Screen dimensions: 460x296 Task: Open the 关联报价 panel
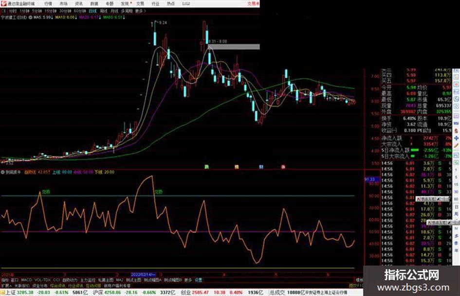[x=22, y=285]
